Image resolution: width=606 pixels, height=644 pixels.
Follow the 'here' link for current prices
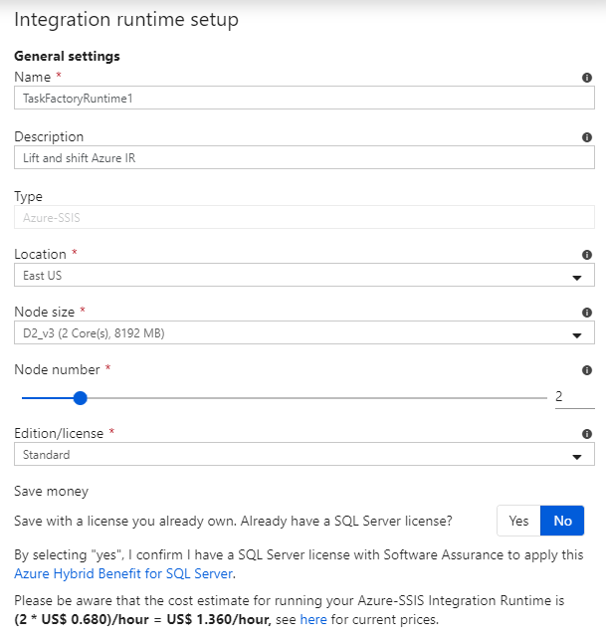click(313, 619)
